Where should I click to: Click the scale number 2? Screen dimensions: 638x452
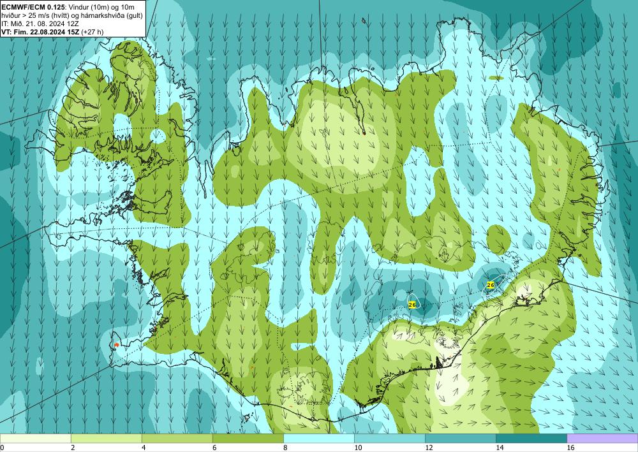pos(73,448)
